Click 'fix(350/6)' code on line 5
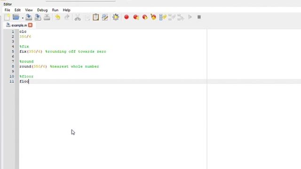The width and height of the screenshot is (301, 169). click(x=31, y=52)
